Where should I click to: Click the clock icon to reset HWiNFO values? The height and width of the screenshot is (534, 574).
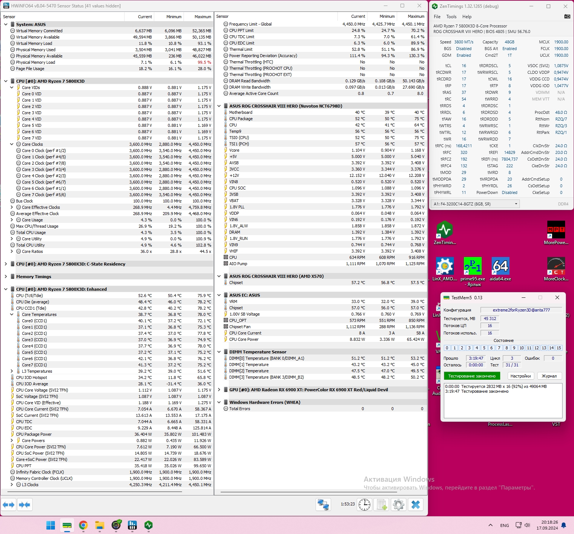[364, 505]
